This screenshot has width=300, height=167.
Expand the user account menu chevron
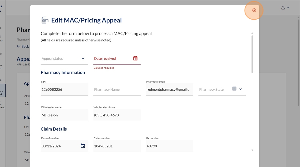(288, 7)
